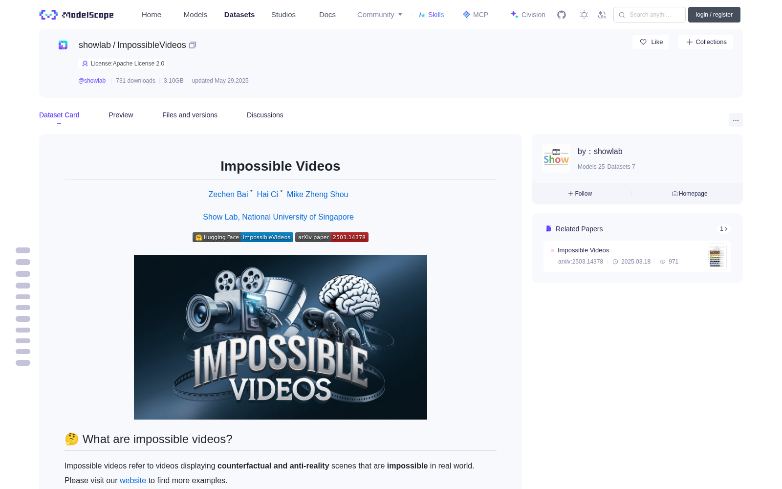The width and height of the screenshot is (782, 489).
Task: Click the Related Papers document icon
Action: coord(548,229)
